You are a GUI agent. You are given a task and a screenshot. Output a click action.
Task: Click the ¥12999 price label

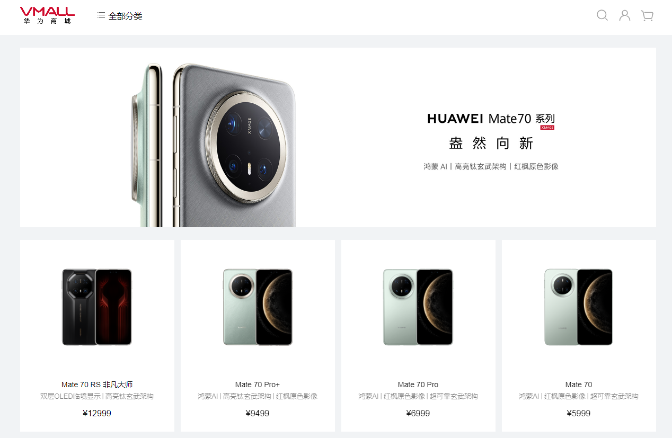tap(97, 413)
